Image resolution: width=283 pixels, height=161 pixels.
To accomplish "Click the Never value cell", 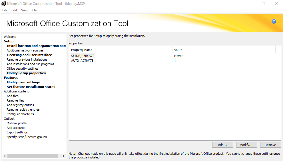I will (178, 56).
